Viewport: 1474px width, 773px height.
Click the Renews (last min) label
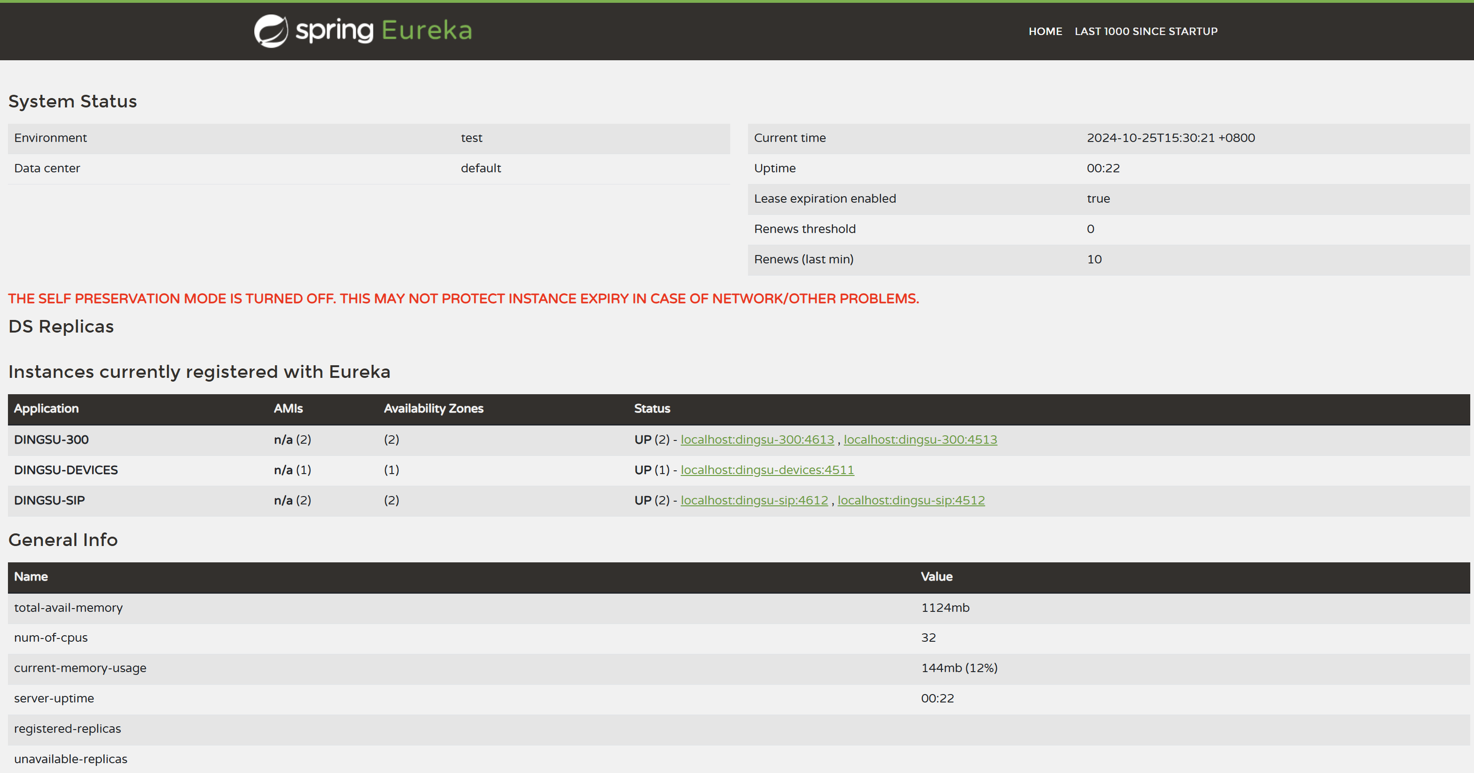[x=803, y=259]
